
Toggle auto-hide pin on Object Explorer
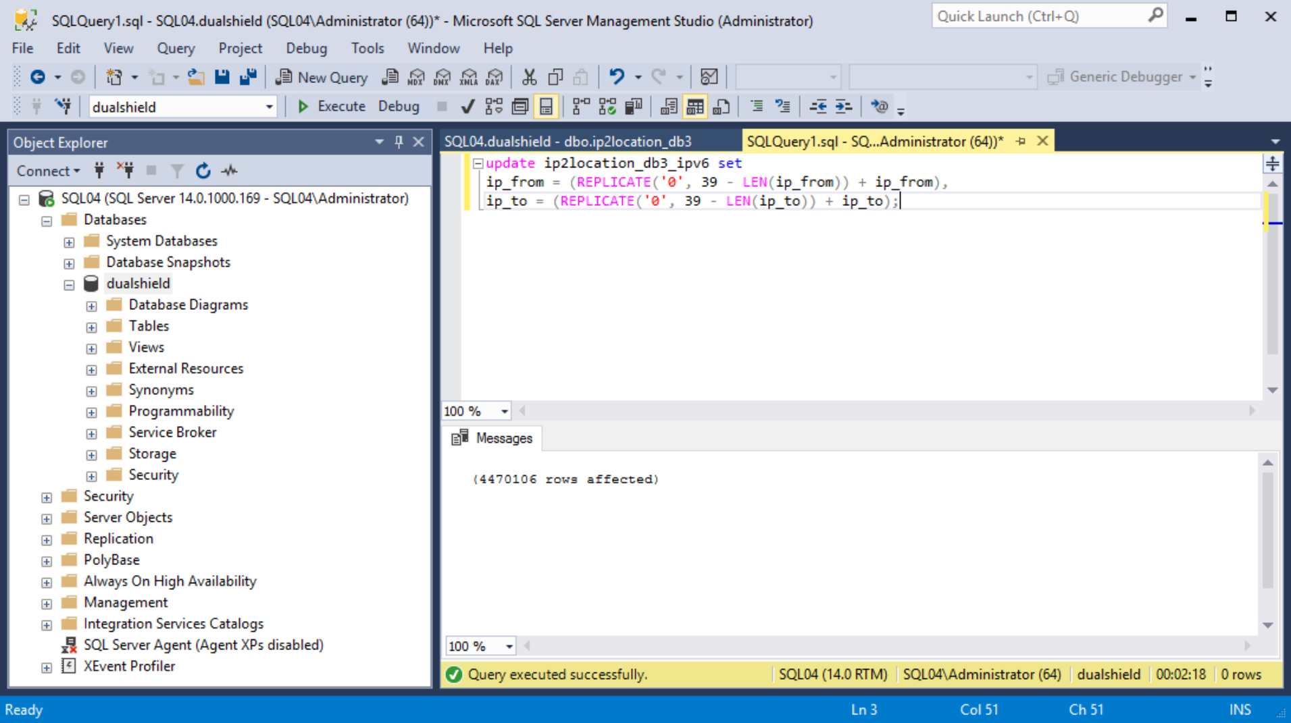click(x=399, y=142)
